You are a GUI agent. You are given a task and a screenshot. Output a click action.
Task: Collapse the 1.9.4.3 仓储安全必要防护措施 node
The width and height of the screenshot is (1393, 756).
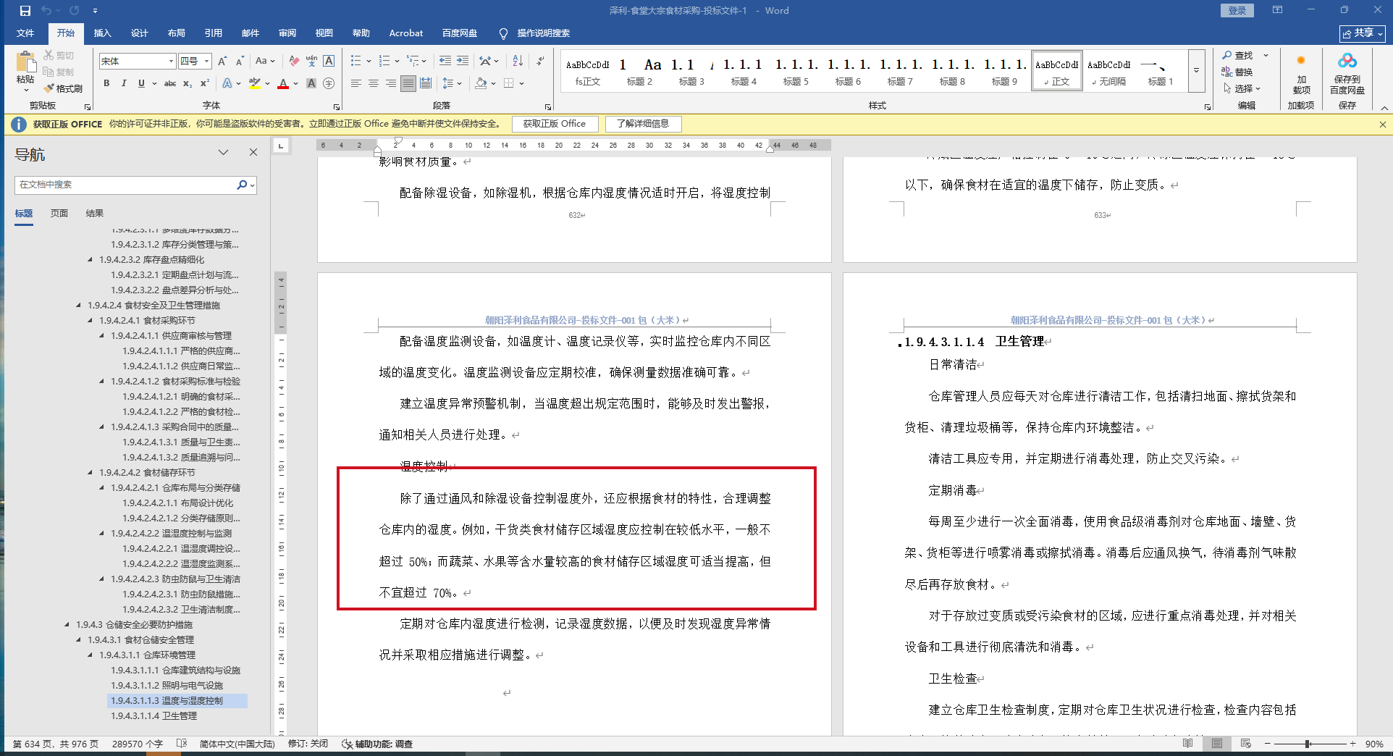[67, 624]
